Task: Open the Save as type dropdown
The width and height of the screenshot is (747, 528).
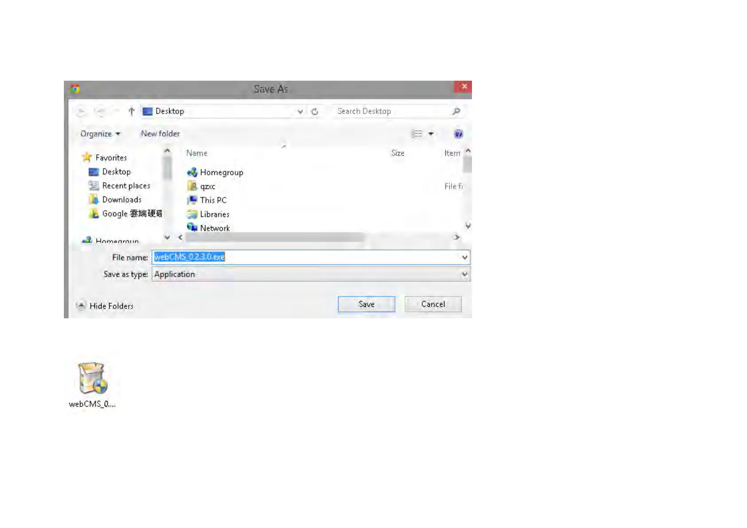Action: 311,274
